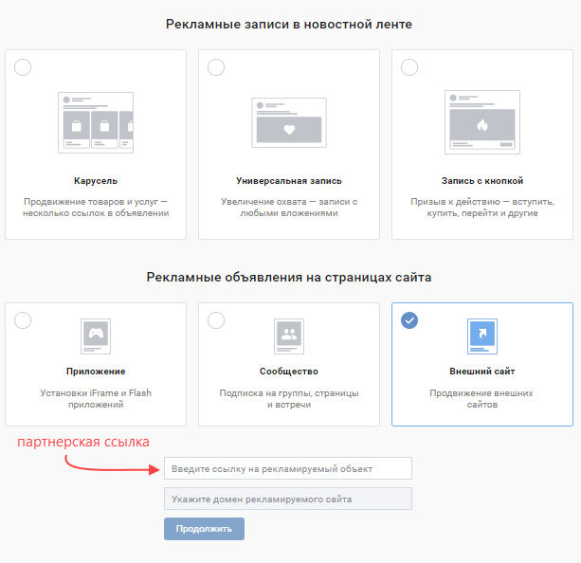Select the Карусель radio button
This screenshot has height=563, width=581.
pyautogui.click(x=23, y=66)
